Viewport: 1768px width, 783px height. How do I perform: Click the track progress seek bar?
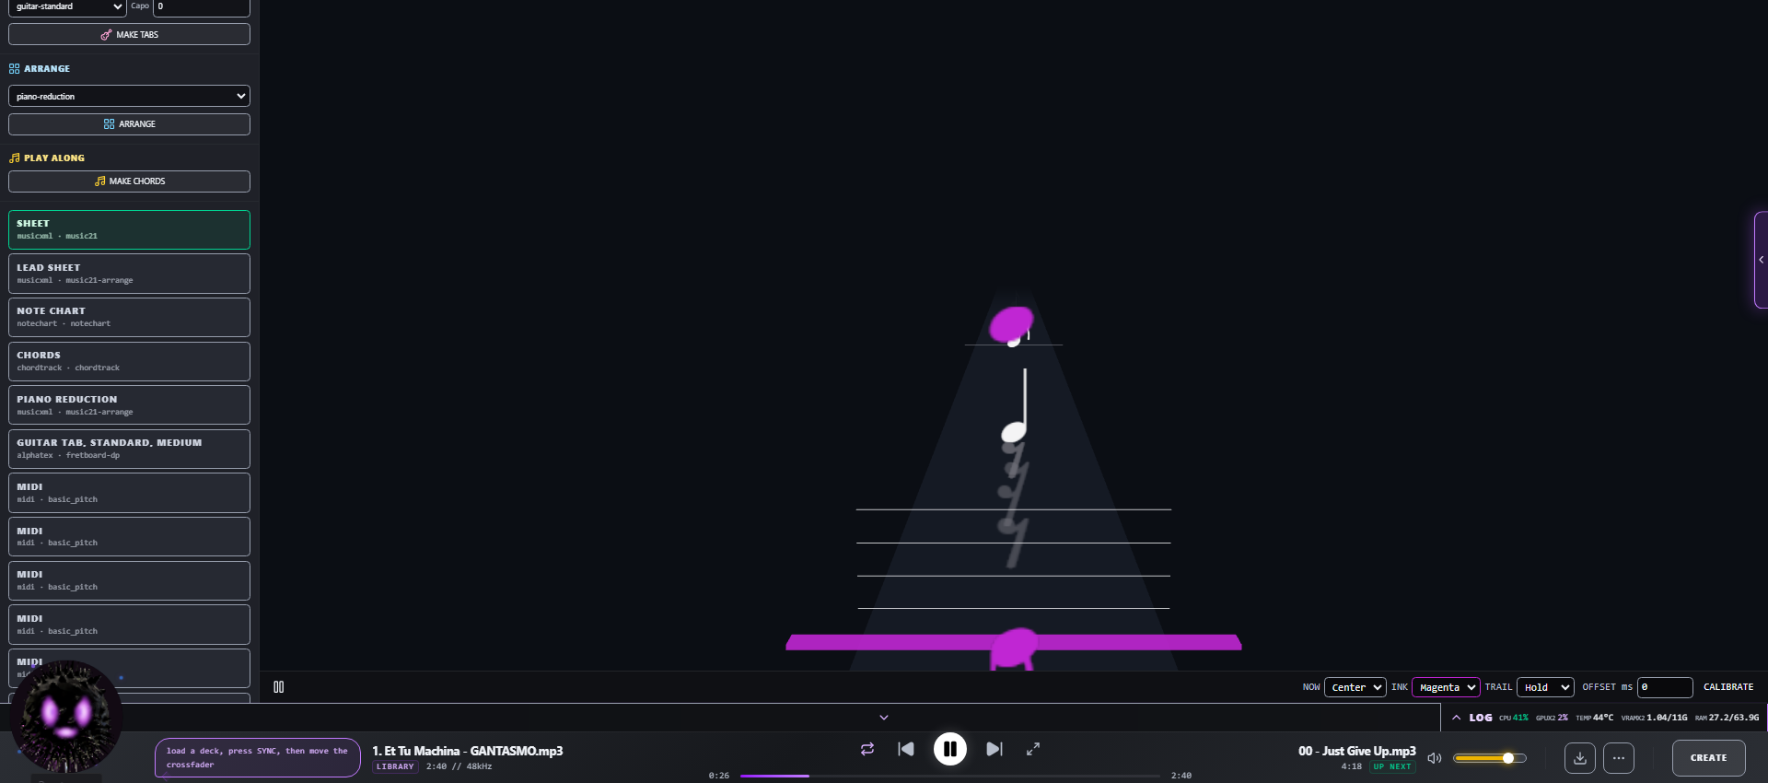950,776
